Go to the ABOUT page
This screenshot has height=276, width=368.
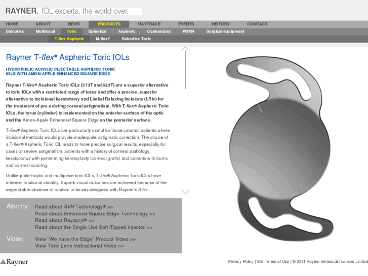[x=43, y=24]
